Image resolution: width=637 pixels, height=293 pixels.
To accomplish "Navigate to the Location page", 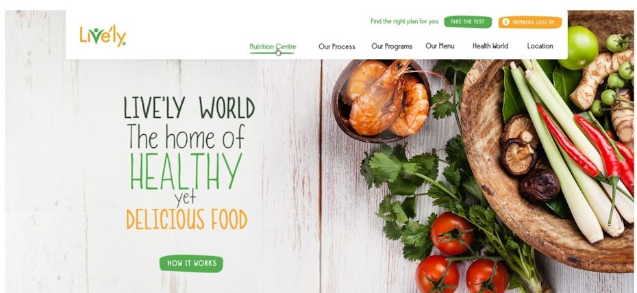I will pyautogui.click(x=540, y=46).
